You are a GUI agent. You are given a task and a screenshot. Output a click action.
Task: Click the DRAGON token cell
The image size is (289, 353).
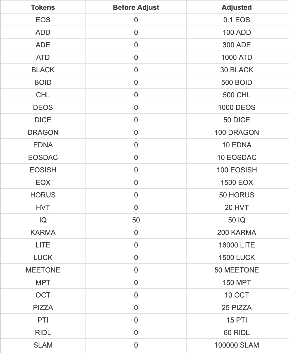coord(43,132)
